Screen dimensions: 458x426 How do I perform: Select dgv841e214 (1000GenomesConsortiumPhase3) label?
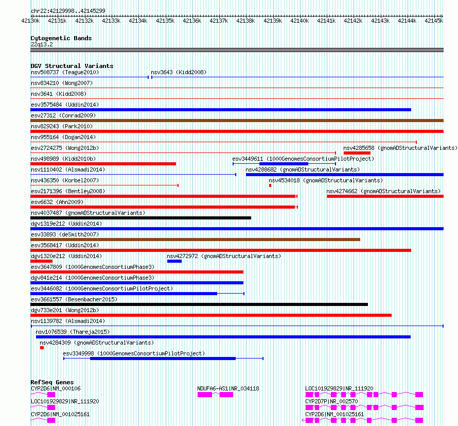[93, 278]
